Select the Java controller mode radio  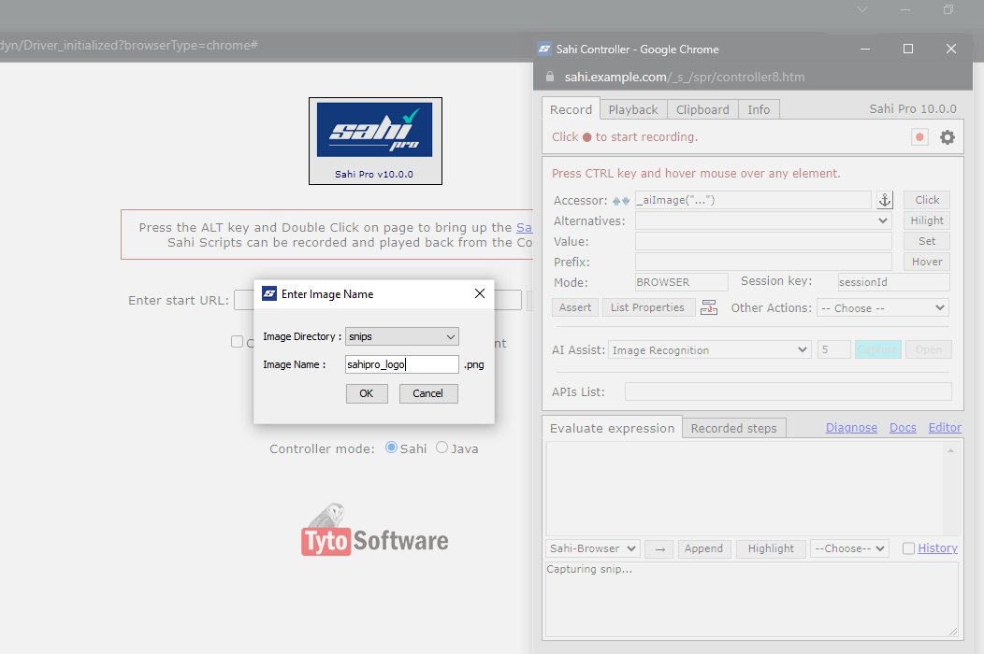click(x=441, y=448)
